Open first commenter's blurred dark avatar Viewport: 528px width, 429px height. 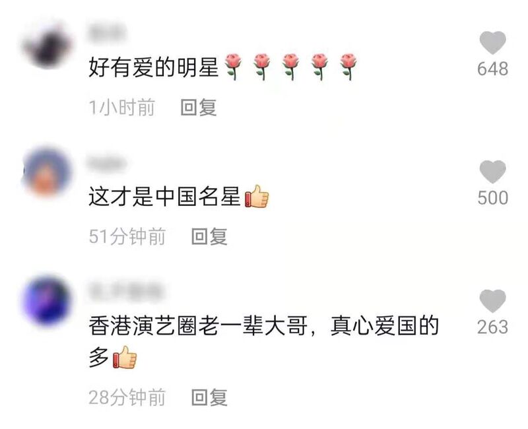48,45
